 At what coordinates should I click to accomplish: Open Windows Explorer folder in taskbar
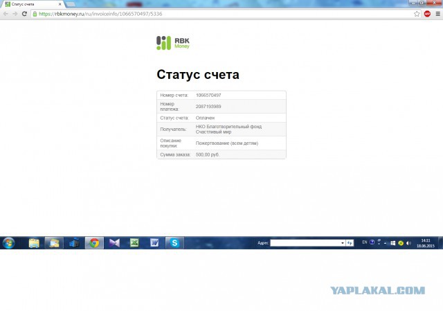(33, 243)
